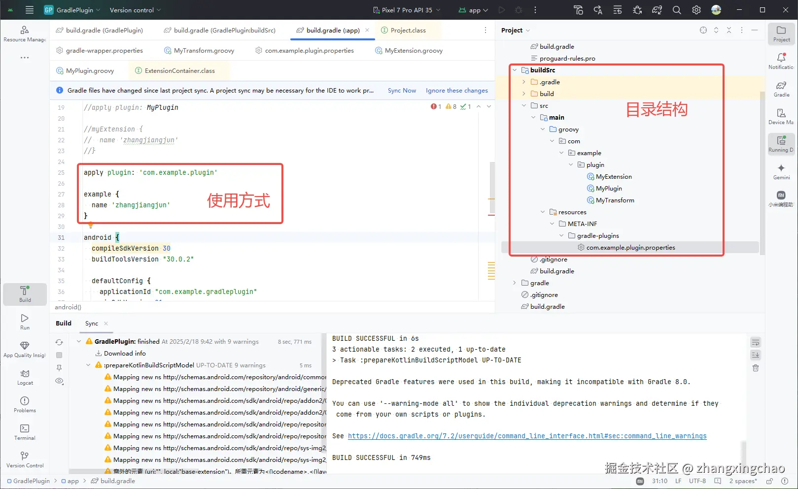The width and height of the screenshot is (798, 489).
Task: Collapse the resources folder in tree
Action: click(543, 212)
